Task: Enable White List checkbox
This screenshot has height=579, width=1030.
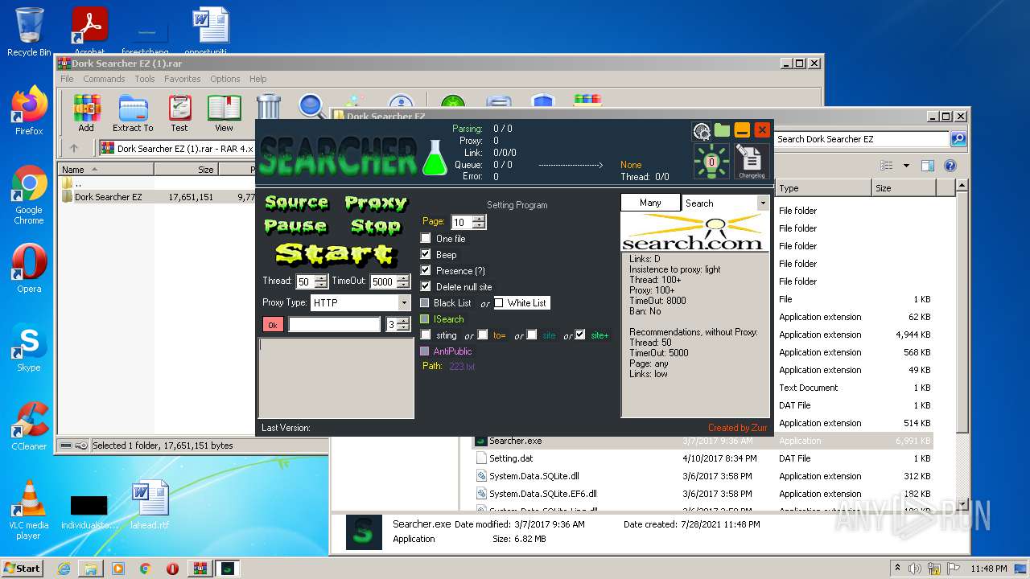Action: click(499, 303)
